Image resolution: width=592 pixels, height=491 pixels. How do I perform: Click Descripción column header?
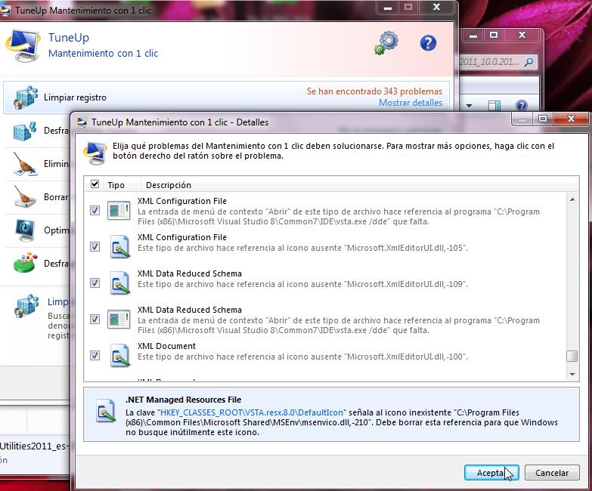point(169,185)
